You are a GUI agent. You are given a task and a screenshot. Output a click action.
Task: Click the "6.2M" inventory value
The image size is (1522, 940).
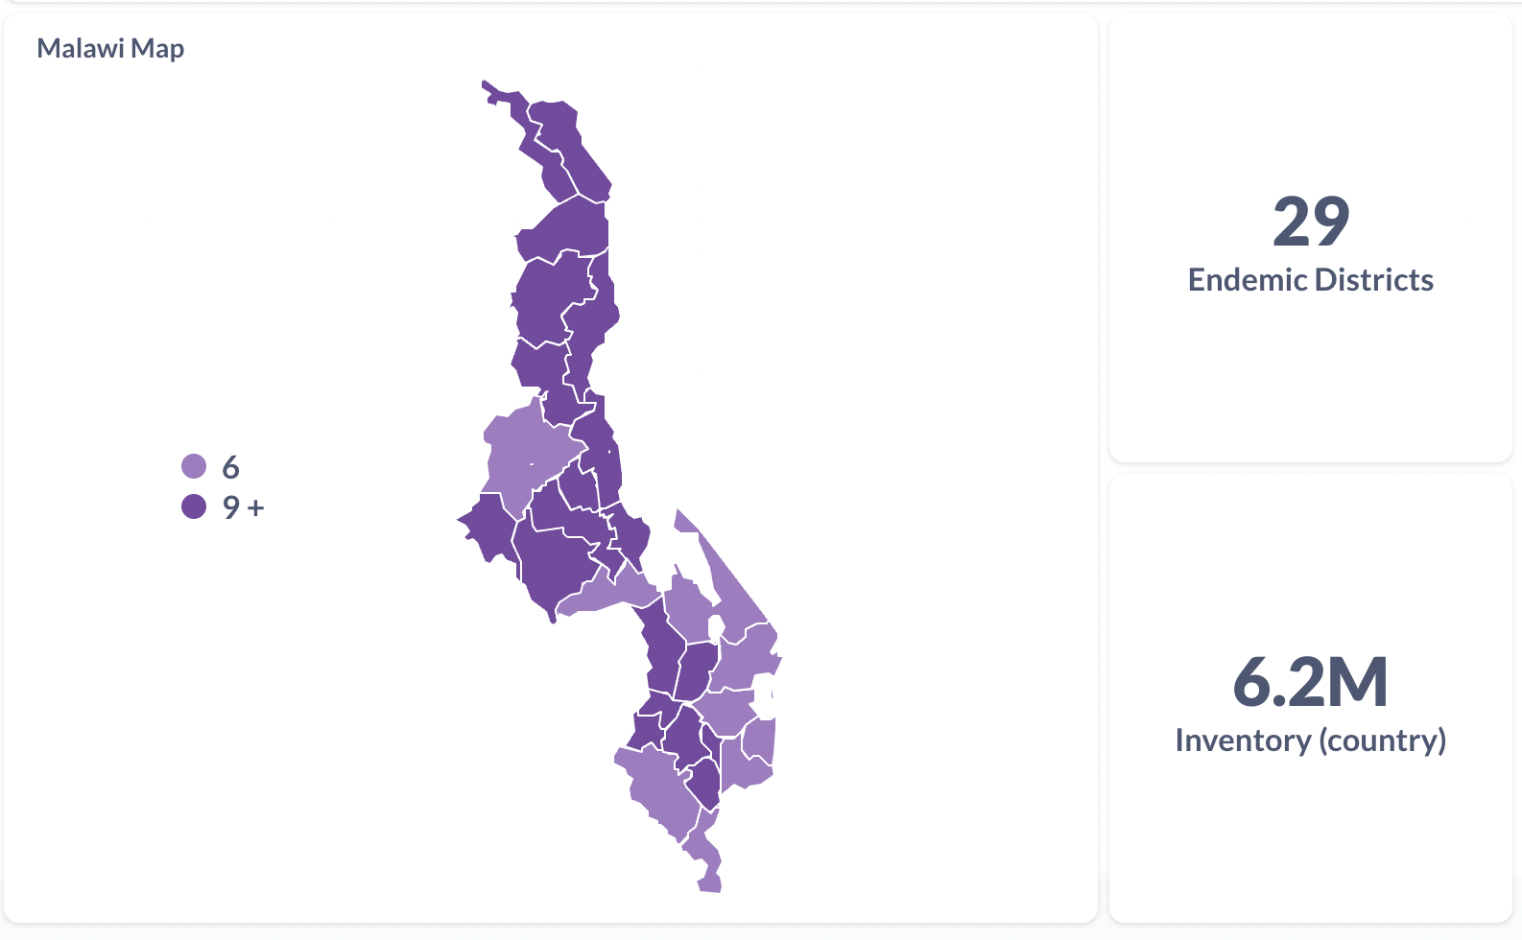(x=1311, y=683)
